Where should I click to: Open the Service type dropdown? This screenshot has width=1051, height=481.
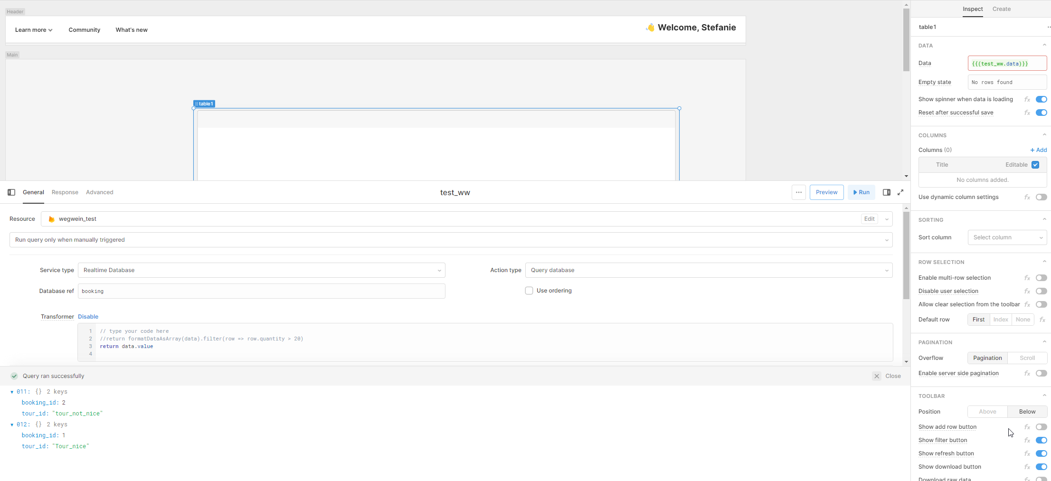tap(261, 270)
